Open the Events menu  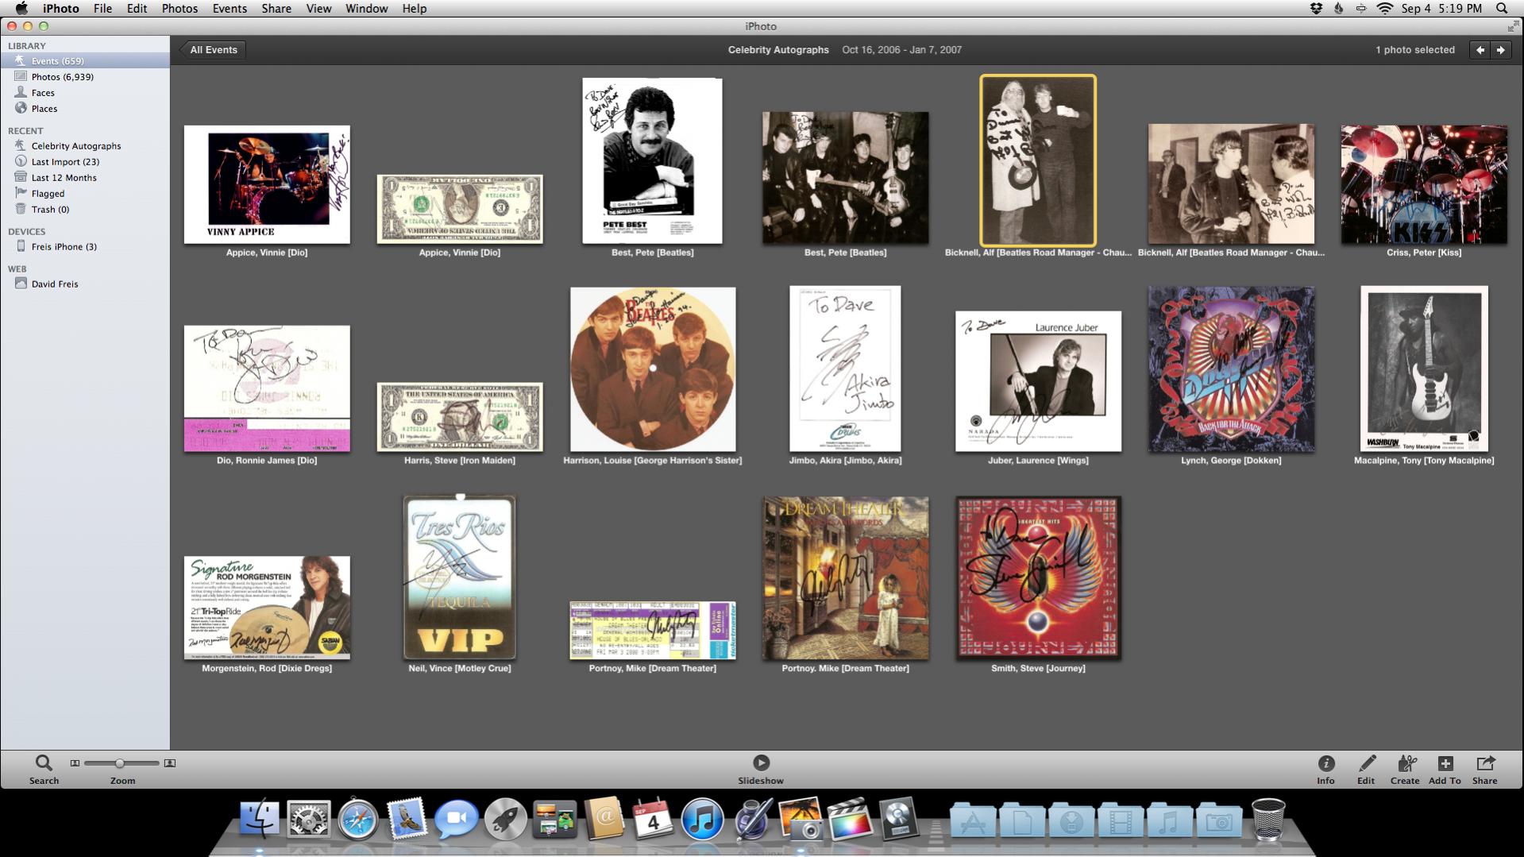[230, 9]
